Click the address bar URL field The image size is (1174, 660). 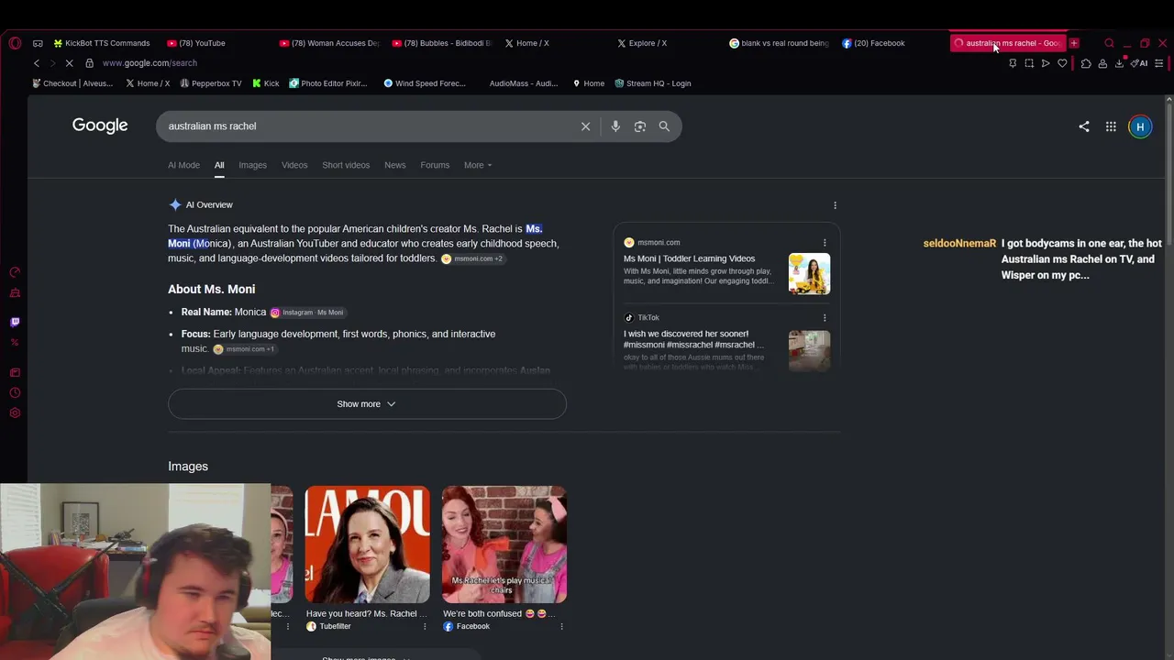[x=150, y=63]
